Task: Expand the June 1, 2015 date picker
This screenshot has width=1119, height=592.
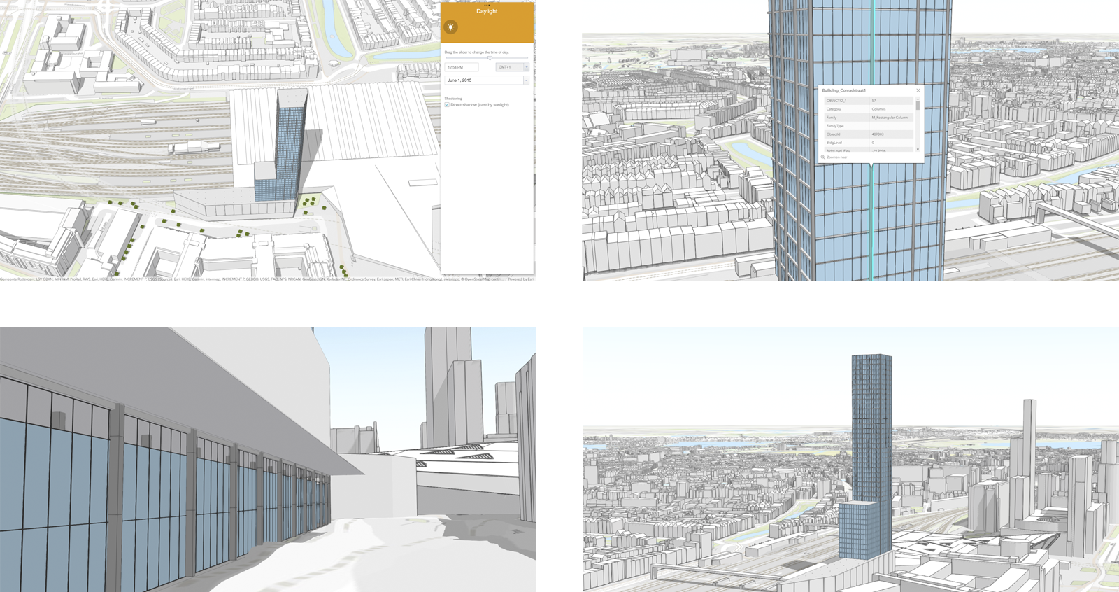Action: [526, 80]
